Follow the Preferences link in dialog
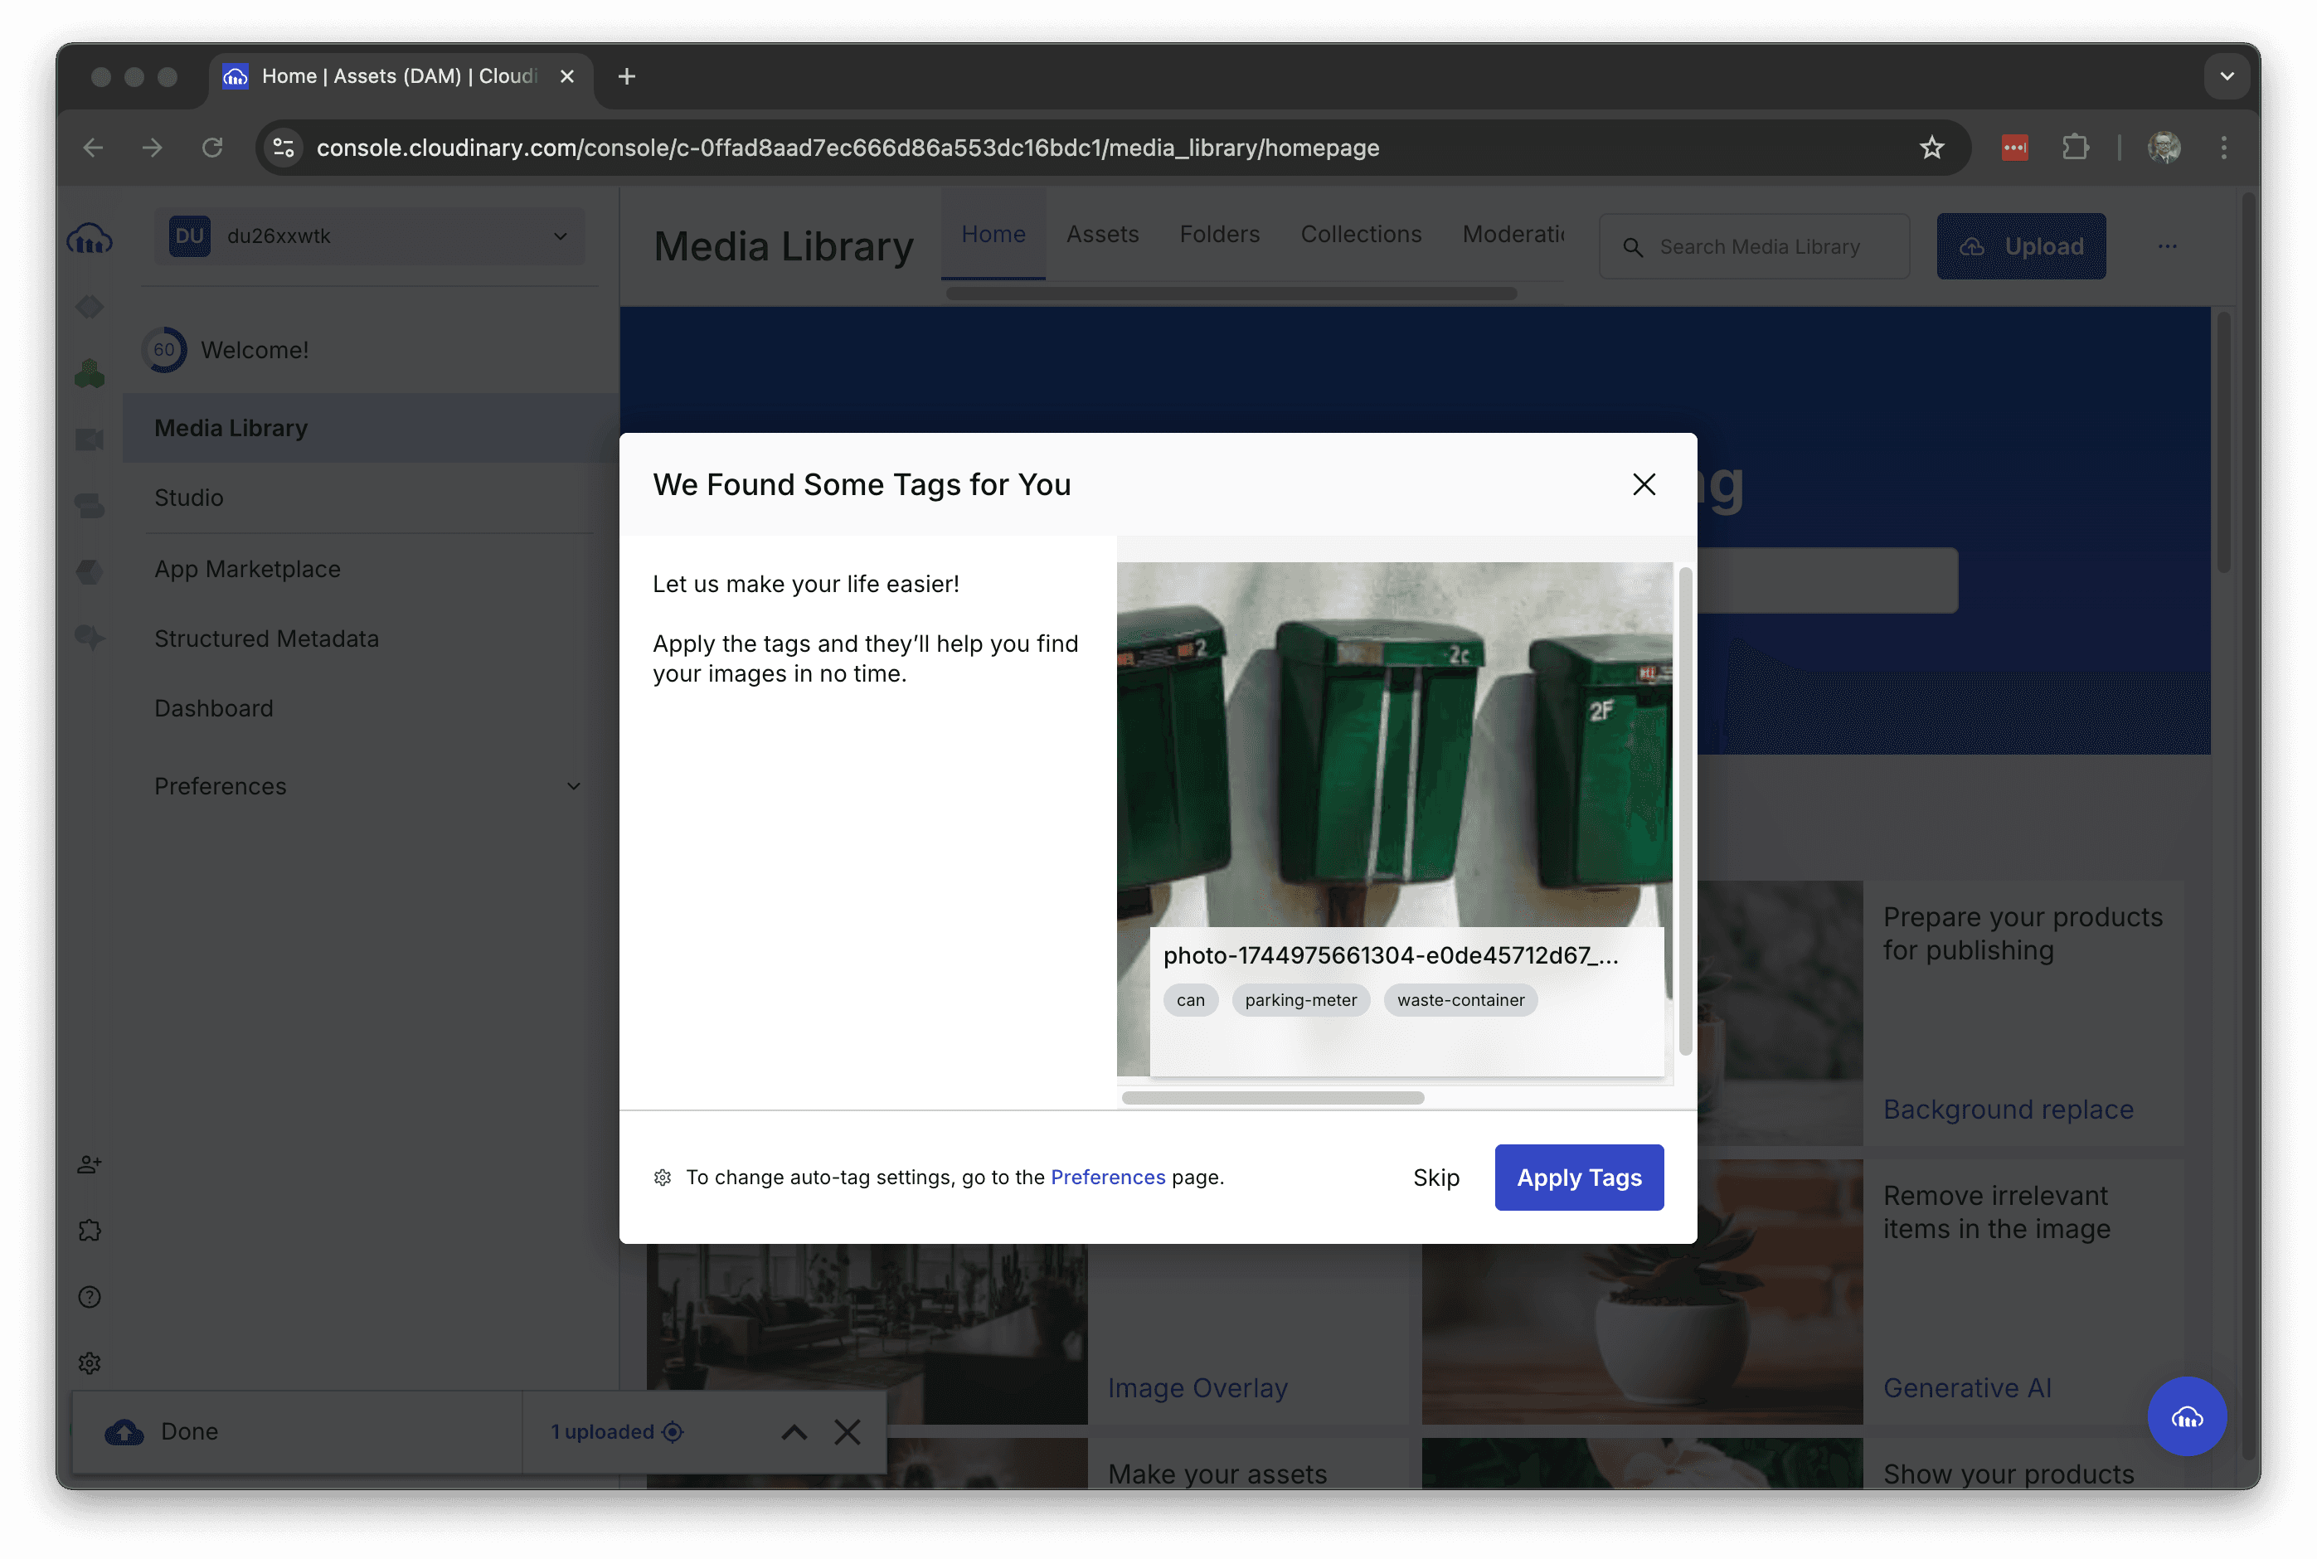This screenshot has width=2317, height=1559. pyautogui.click(x=1107, y=1178)
